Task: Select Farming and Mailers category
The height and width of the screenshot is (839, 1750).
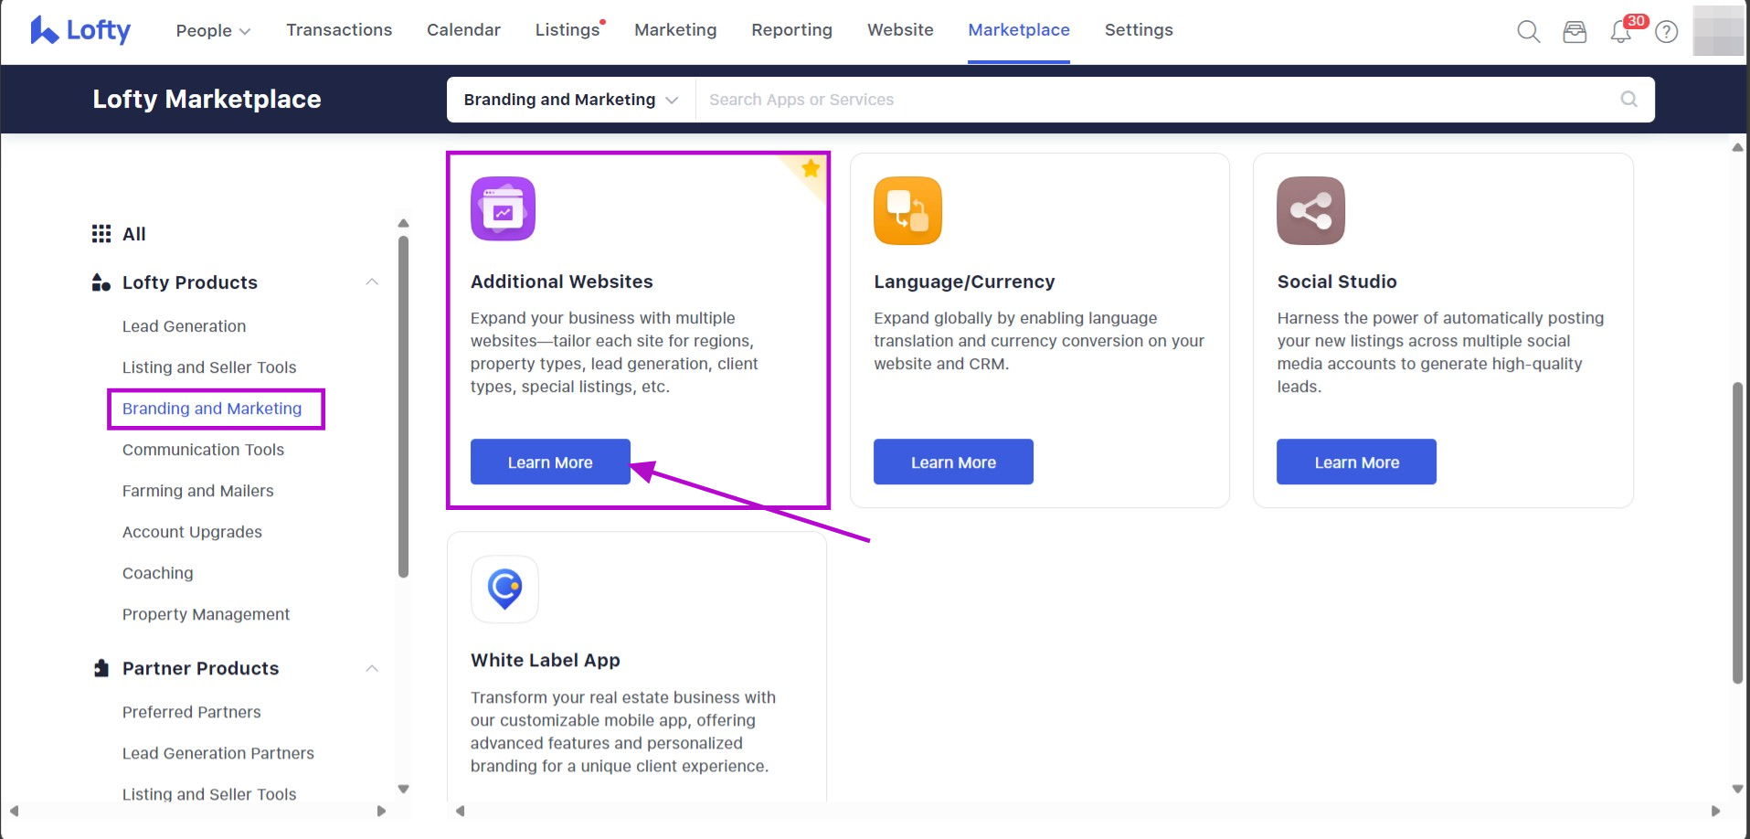Action: [x=198, y=491]
